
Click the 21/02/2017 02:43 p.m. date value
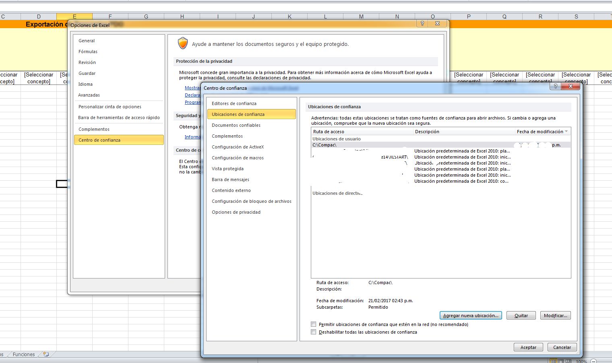[391, 301]
